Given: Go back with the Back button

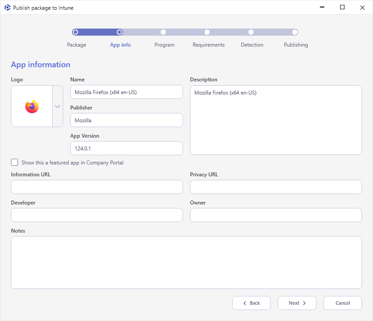Looking at the screenshot, I should tap(251, 303).
